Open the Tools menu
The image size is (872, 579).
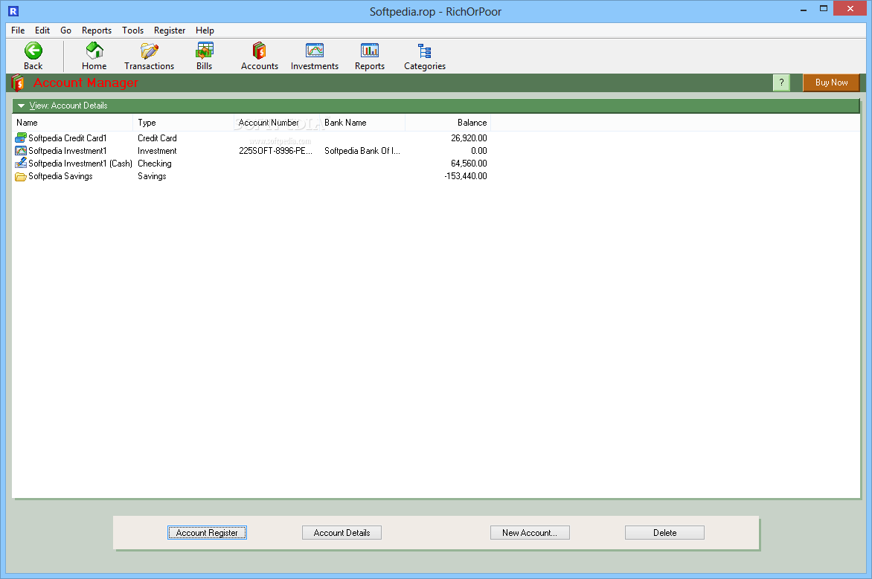(133, 30)
